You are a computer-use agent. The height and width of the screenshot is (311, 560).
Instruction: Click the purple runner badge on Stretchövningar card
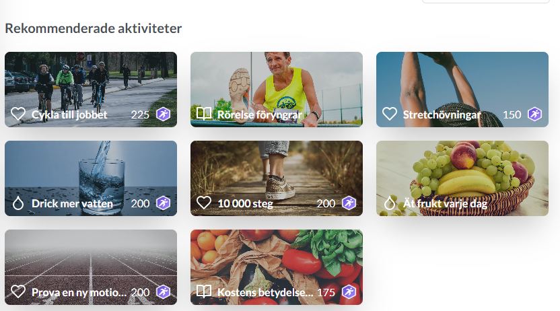pyautogui.click(x=534, y=114)
